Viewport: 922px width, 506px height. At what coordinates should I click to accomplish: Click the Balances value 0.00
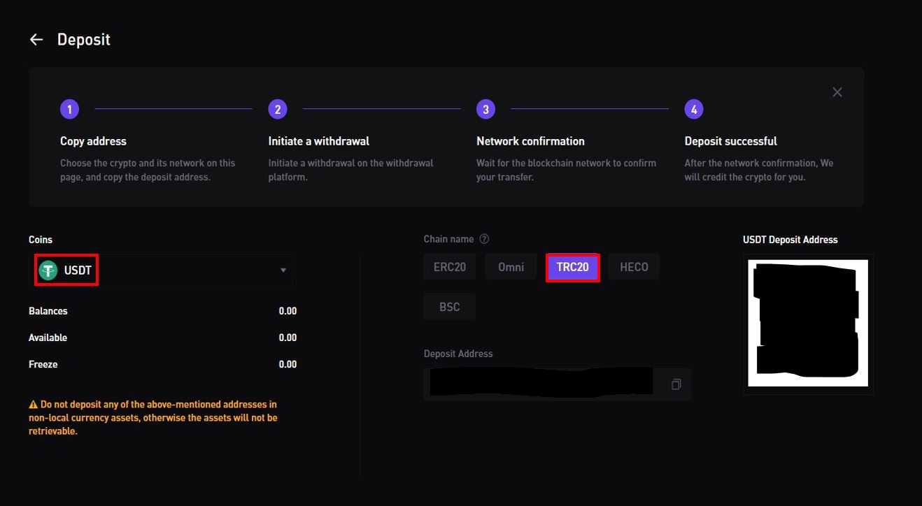[x=288, y=311]
